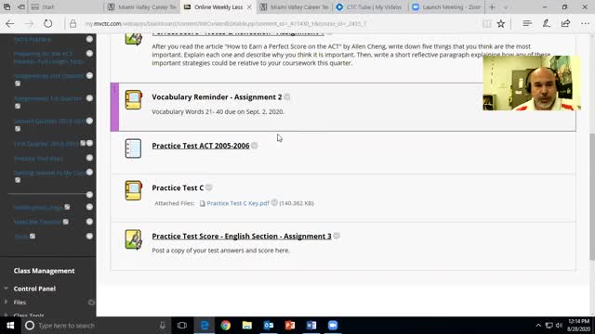Switch to the CTC Tube My Videos tab

[370, 6]
